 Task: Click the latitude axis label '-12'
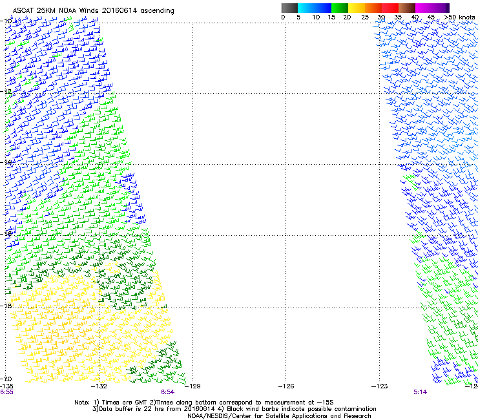pos(6,92)
